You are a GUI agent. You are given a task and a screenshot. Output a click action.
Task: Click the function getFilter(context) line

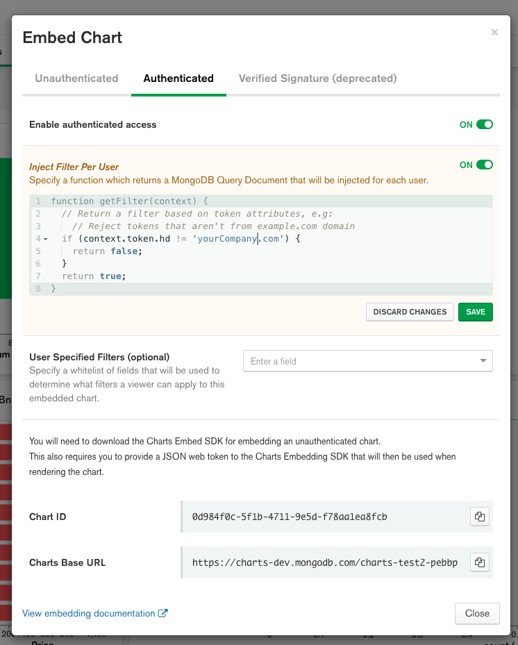click(130, 201)
